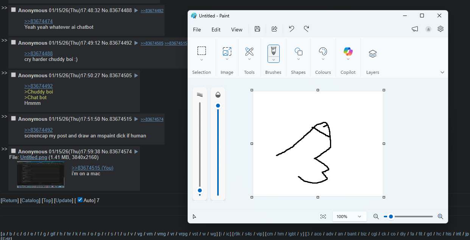
Task: Click the Redo arrow in Paint
Action: tap(307, 29)
